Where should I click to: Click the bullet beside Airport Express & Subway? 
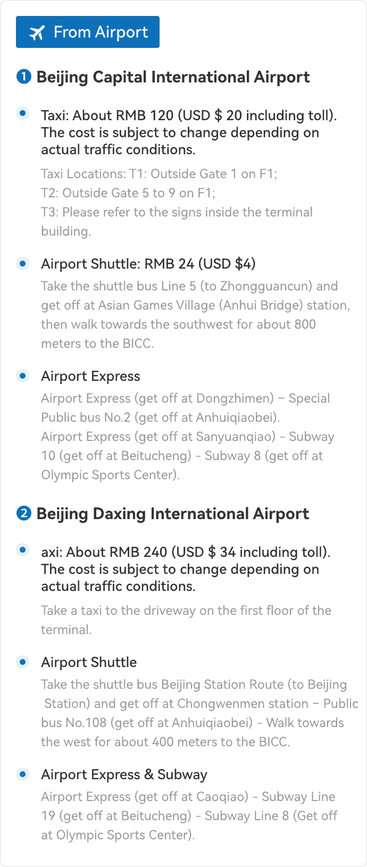23,774
